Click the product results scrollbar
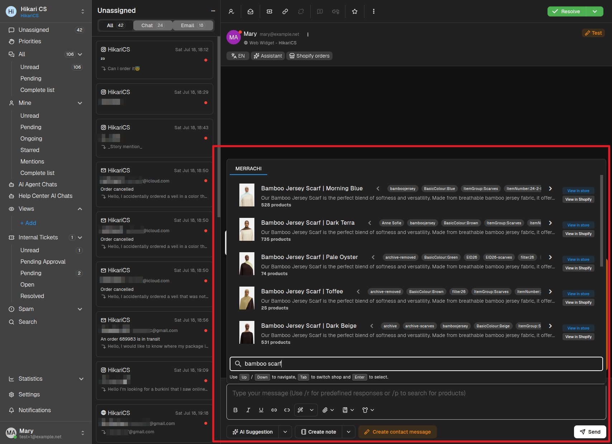This screenshot has height=444, width=612. (602, 220)
